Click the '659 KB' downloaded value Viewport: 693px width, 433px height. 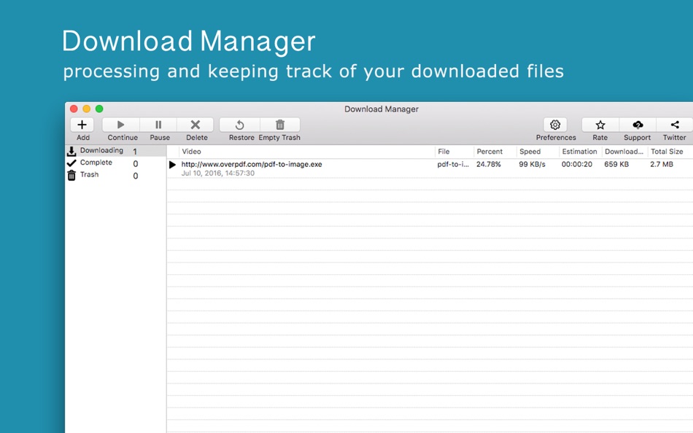616,164
